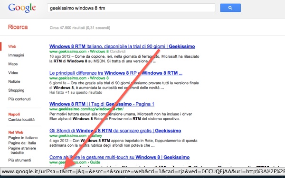The image size is (285, 178).
Task: Select the Web search category
Action: click(12, 46)
